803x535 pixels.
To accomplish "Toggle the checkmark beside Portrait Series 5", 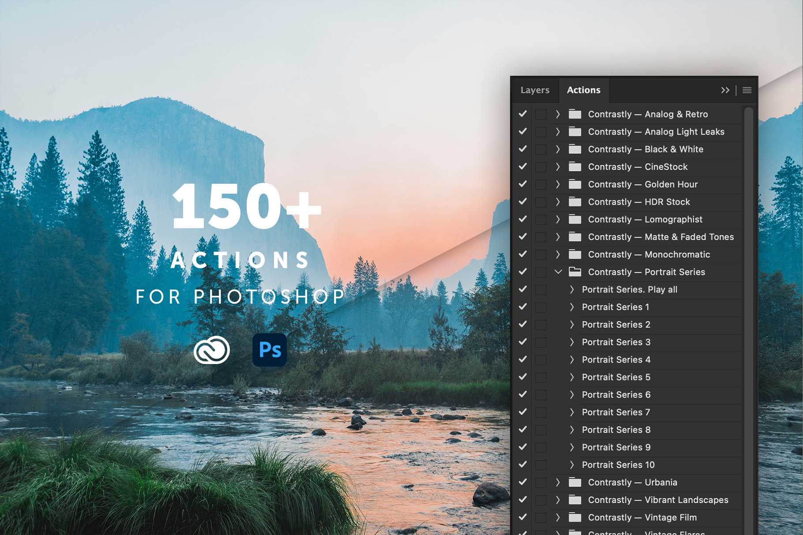I will (523, 377).
